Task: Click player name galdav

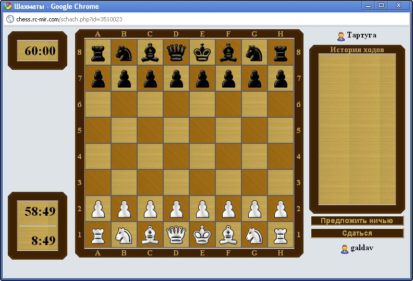Action: 362,248
